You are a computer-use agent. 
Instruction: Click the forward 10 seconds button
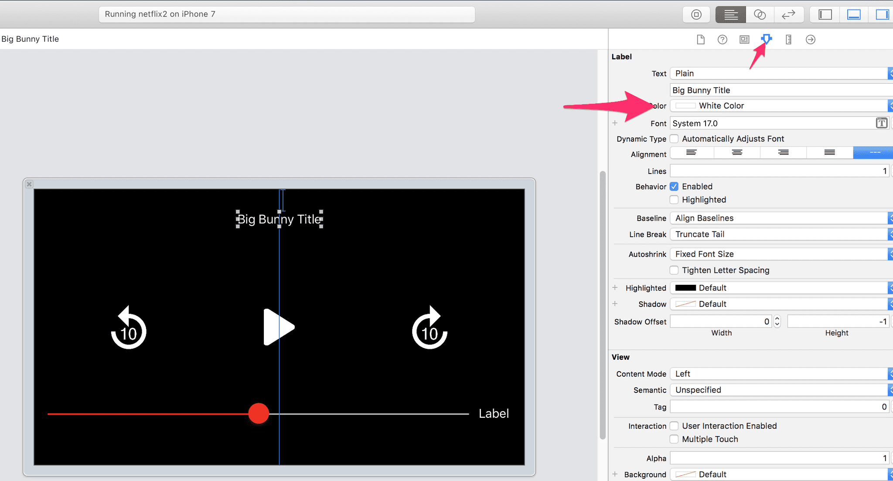(x=429, y=327)
